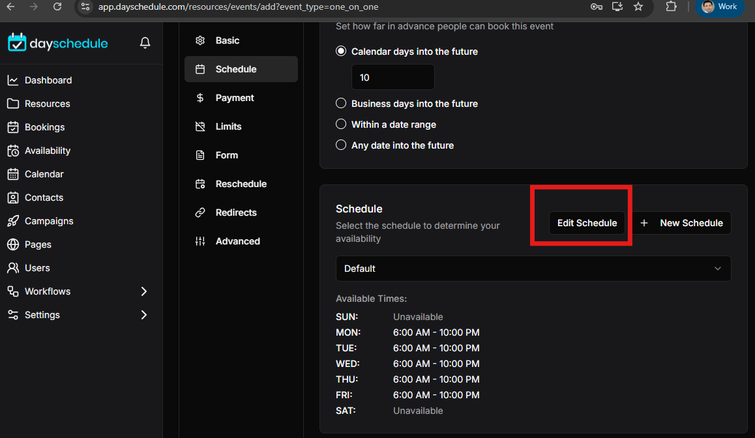Click SUN Unavailable text

418,317
